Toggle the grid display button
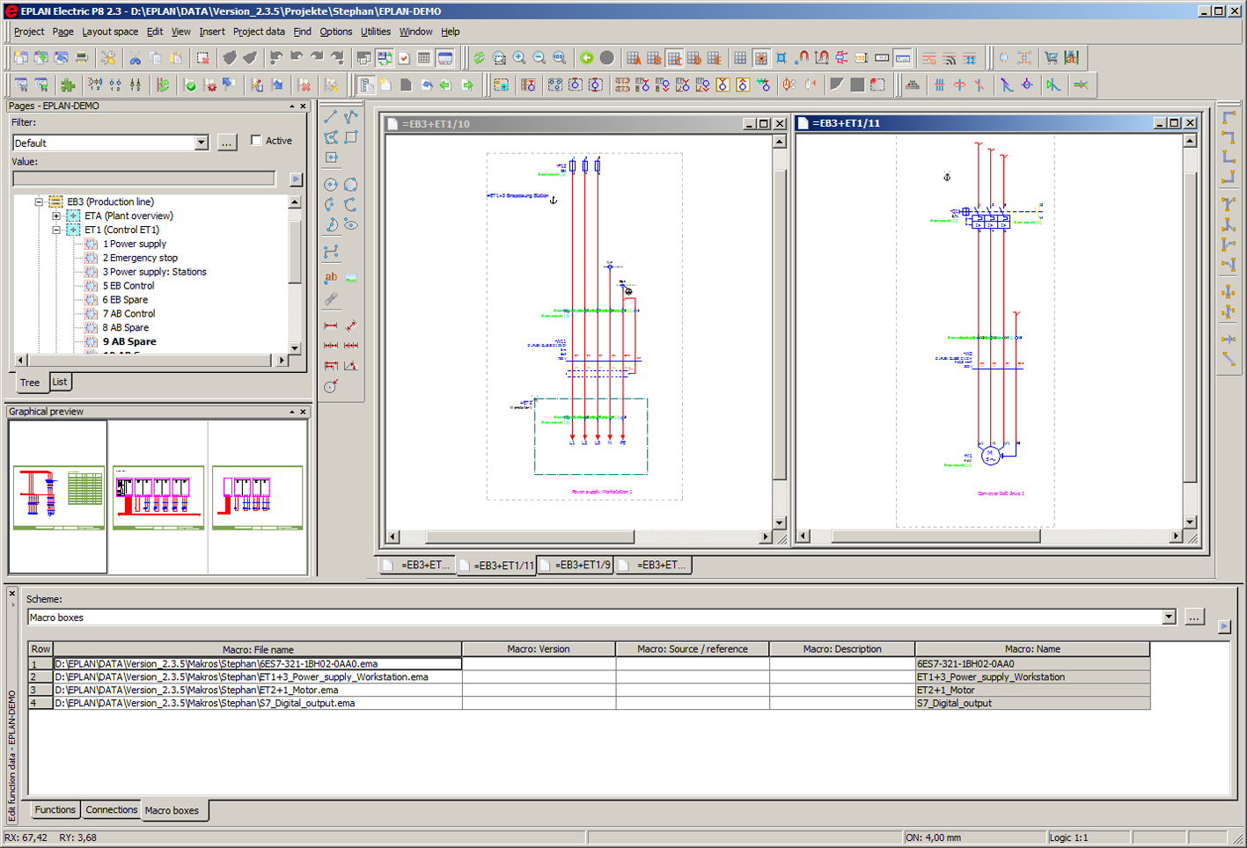Image resolution: width=1247 pixels, height=848 pixels. pos(740,58)
